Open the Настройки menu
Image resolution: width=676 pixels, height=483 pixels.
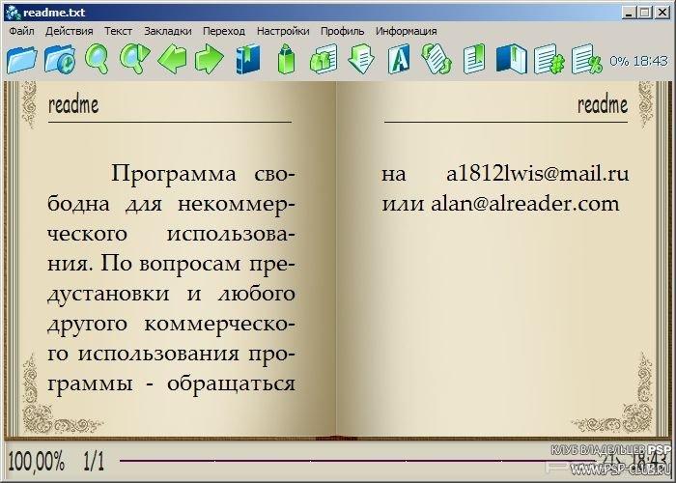coord(283,31)
